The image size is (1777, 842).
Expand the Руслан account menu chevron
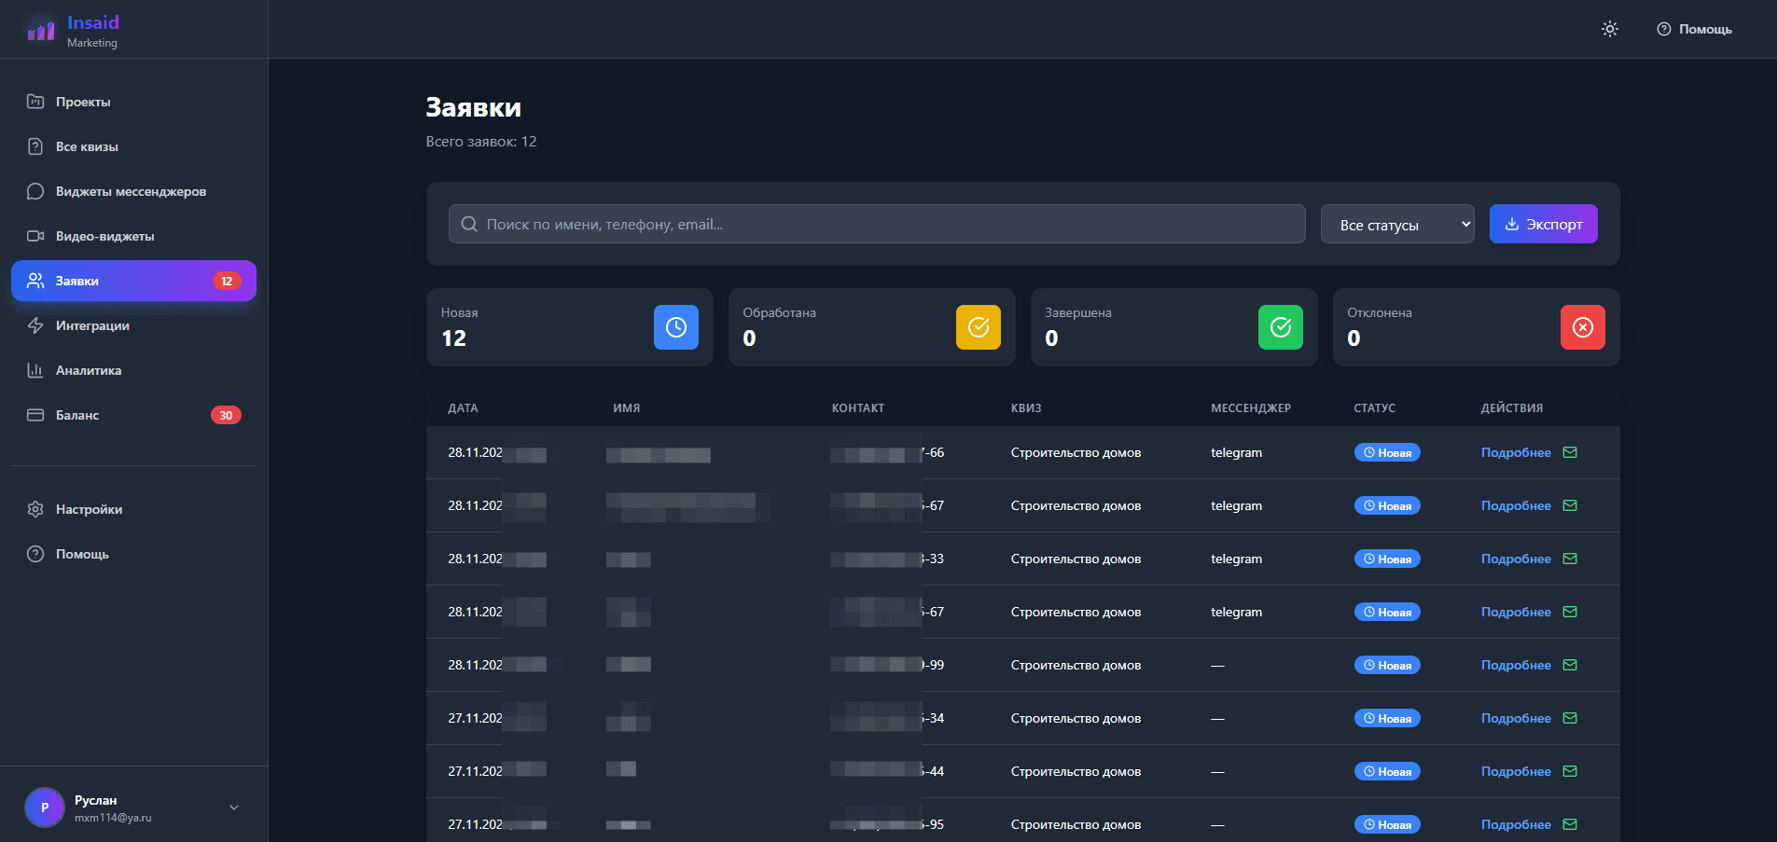[234, 807]
